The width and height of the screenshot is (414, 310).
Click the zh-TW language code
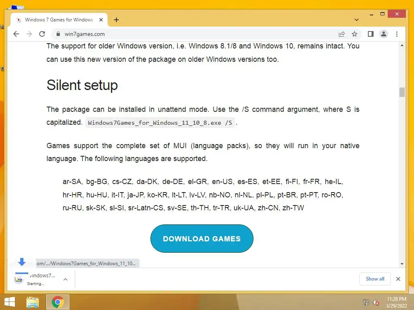coord(293,208)
